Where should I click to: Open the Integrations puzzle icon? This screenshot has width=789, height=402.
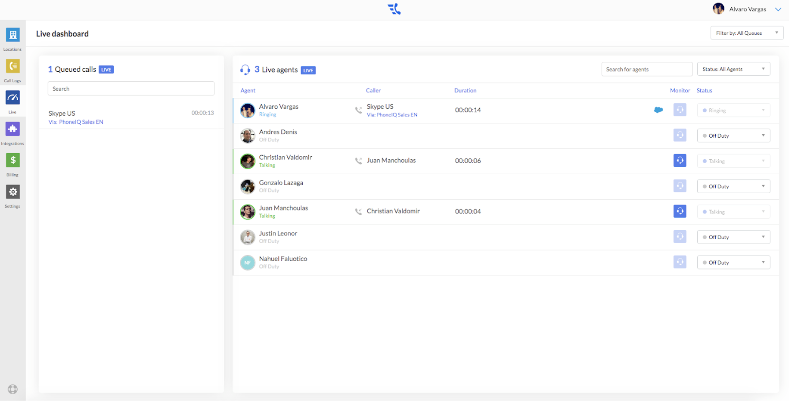coord(12,129)
